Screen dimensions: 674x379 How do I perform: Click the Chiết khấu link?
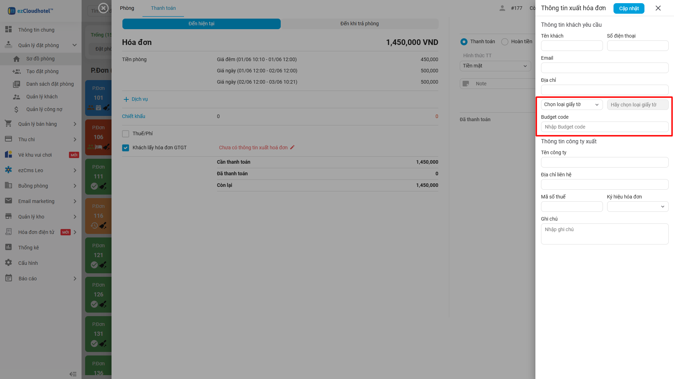(x=134, y=116)
